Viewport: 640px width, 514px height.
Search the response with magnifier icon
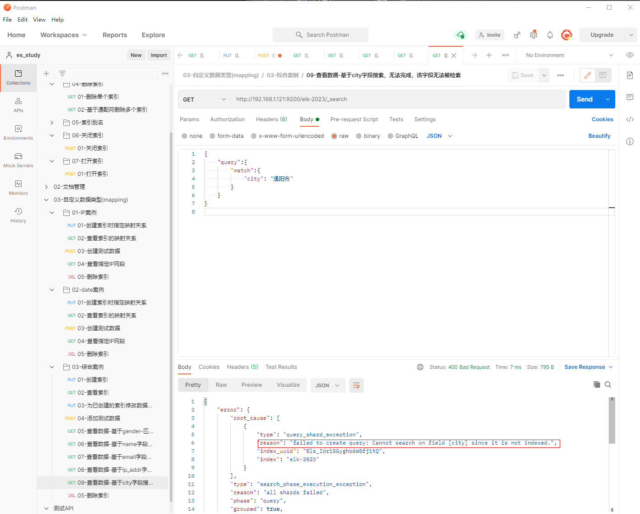tap(608, 384)
